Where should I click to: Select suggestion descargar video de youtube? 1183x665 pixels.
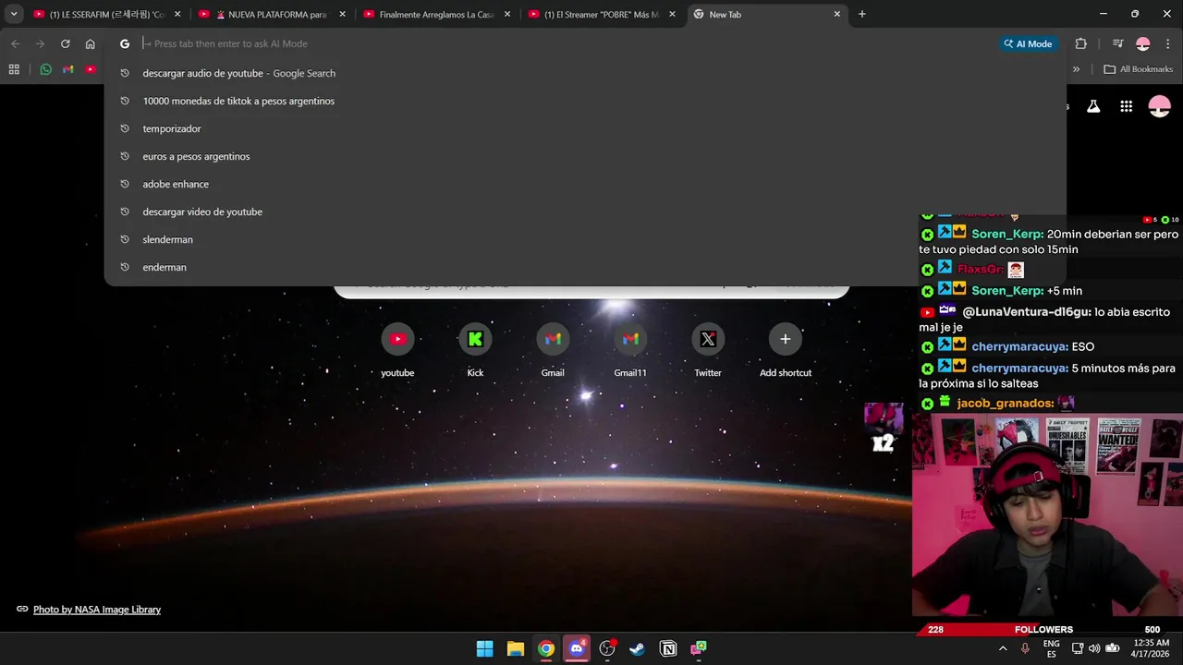click(x=585, y=212)
